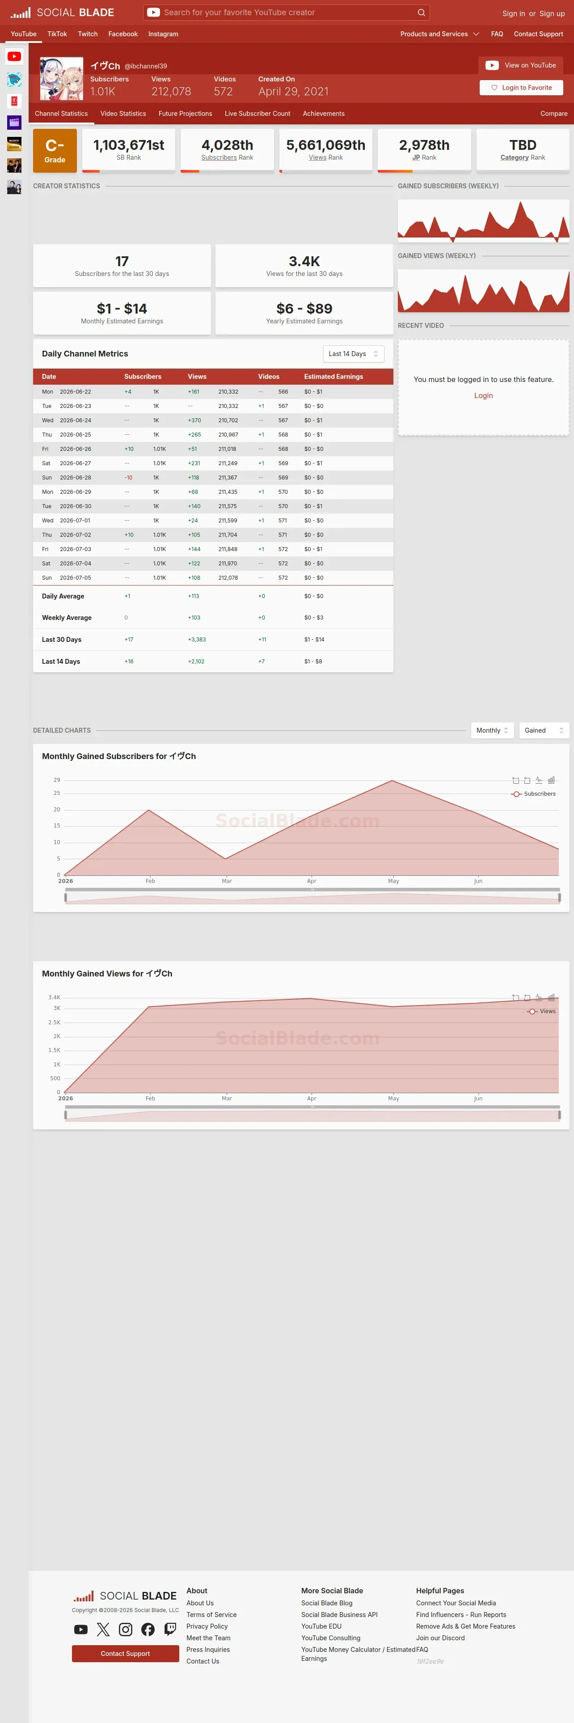This screenshot has width=574, height=1723.
Task: Click the Gained Views weekly mini chart
Action: tap(484, 291)
